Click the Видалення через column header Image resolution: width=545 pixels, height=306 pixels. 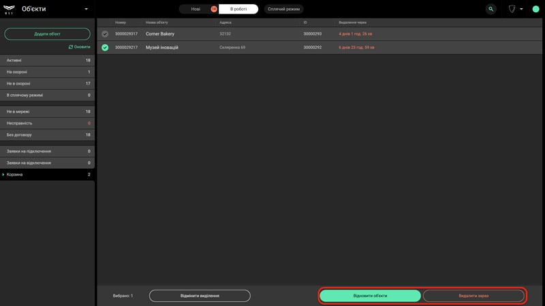352,22
